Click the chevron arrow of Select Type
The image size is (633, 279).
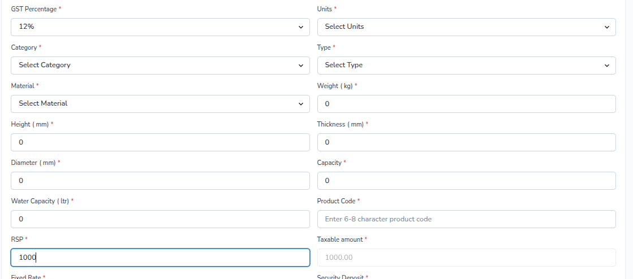pyautogui.click(x=607, y=66)
